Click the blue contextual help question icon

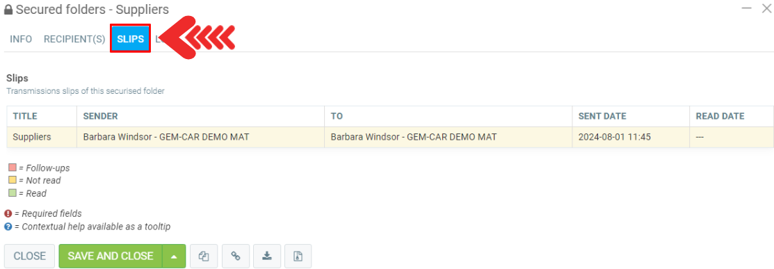8,227
